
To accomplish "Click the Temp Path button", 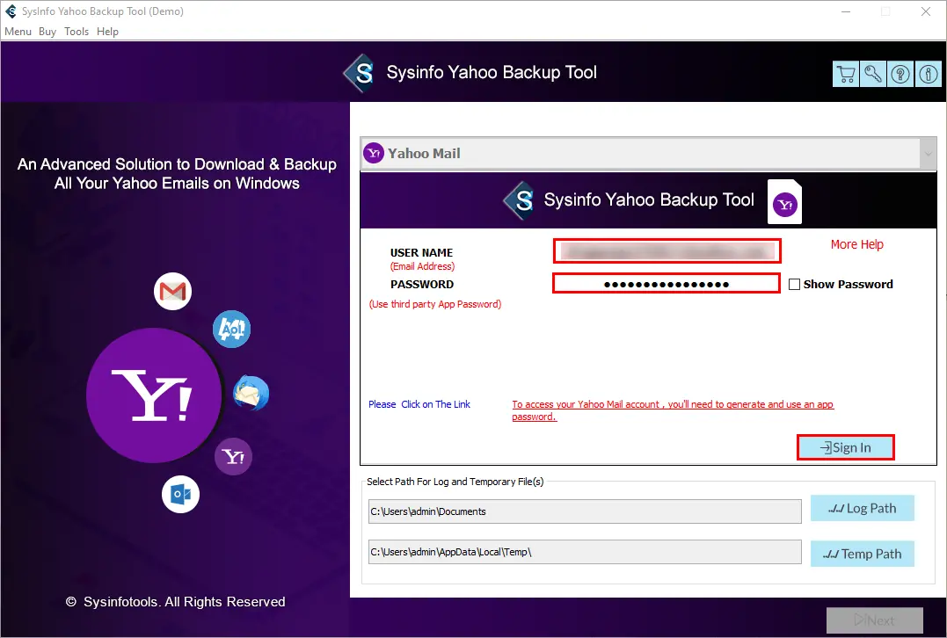I will pos(862,554).
